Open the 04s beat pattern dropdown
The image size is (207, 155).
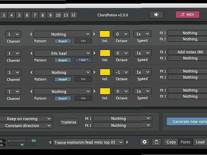point(62,53)
